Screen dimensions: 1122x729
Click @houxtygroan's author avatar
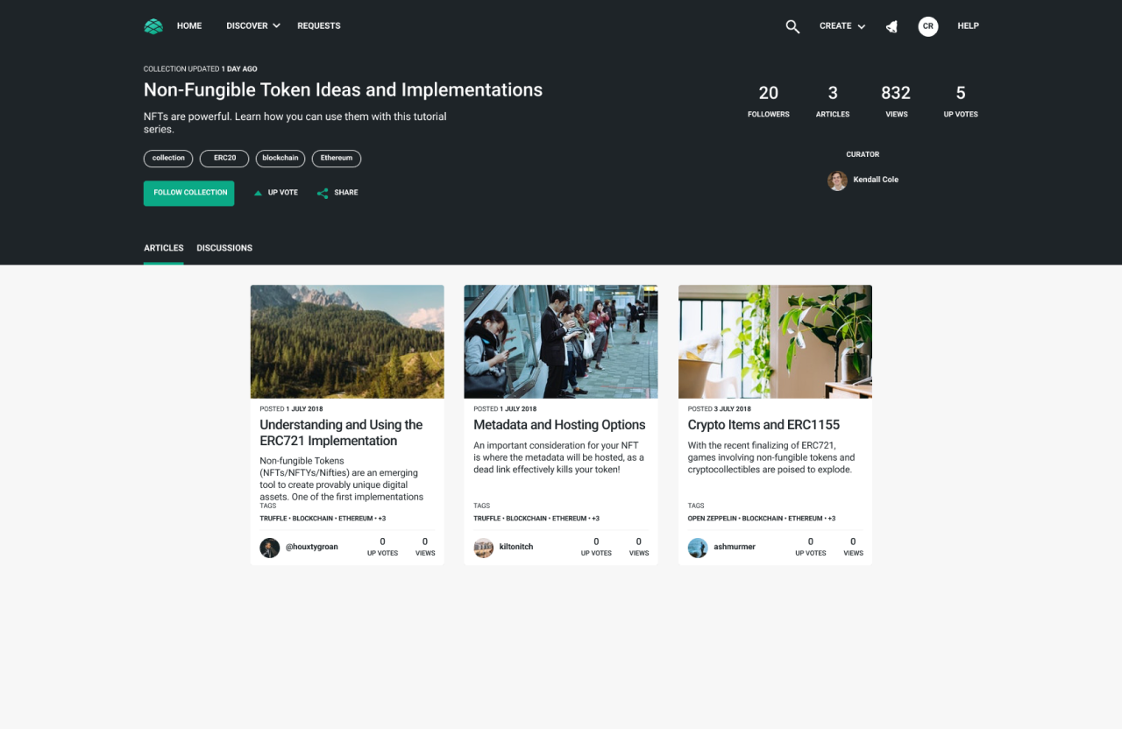(x=270, y=548)
